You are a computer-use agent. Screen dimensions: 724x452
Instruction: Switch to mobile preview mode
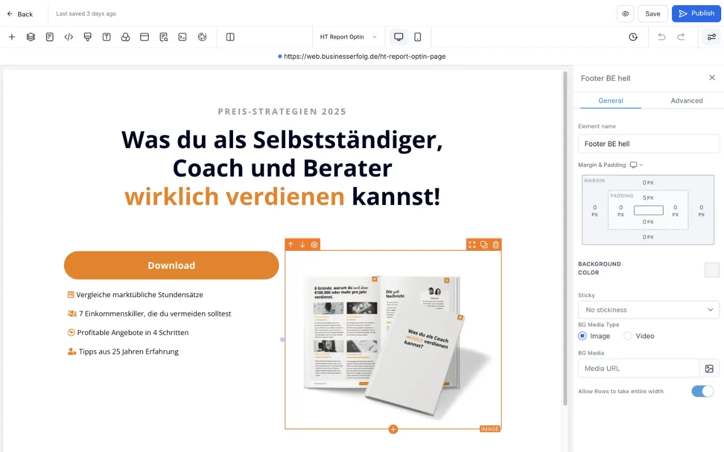(419, 36)
